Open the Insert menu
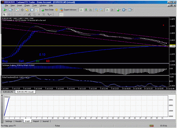 pos(20,6)
